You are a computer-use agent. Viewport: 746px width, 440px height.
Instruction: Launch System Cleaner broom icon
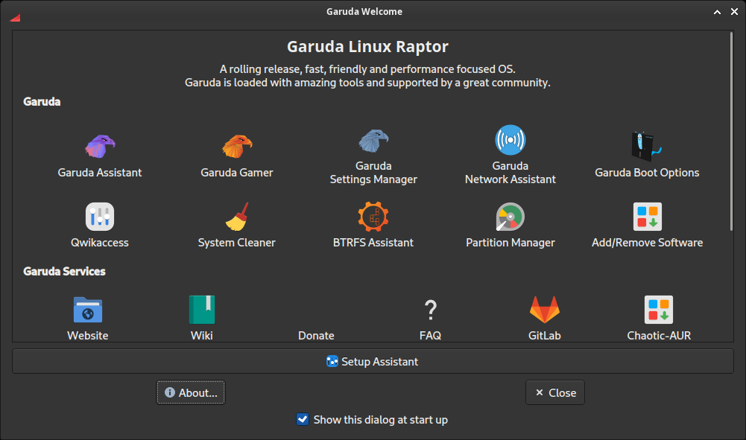tap(237, 217)
